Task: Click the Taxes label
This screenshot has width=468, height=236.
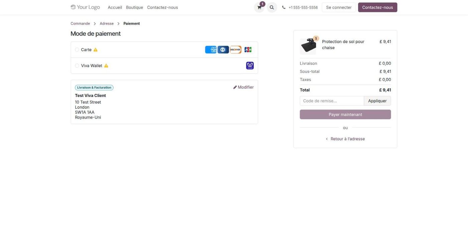Action: click(x=305, y=80)
